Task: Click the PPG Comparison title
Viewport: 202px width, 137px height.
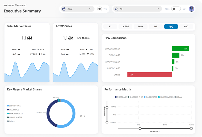Action: point(115,38)
